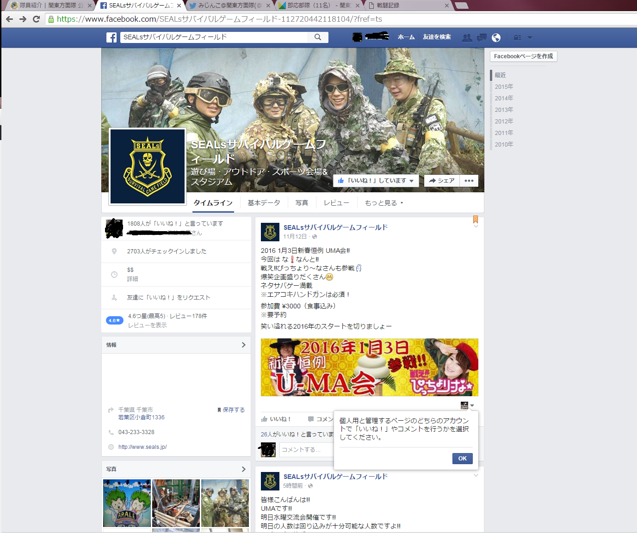637x533 pixels.
Task: Go back to the previous page
Action: click(9, 19)
